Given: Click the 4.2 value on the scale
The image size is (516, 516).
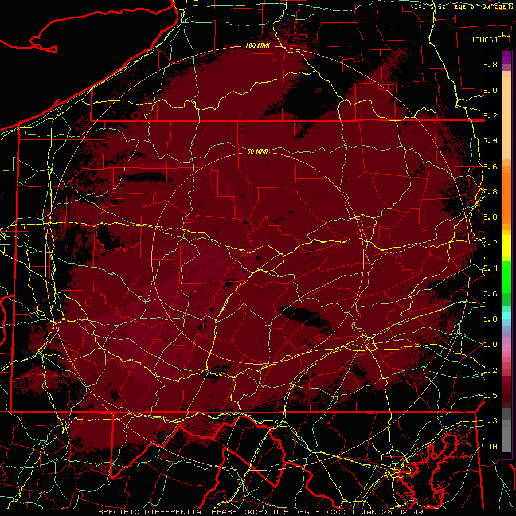Looking at the screenshot, I should point(490,243).
